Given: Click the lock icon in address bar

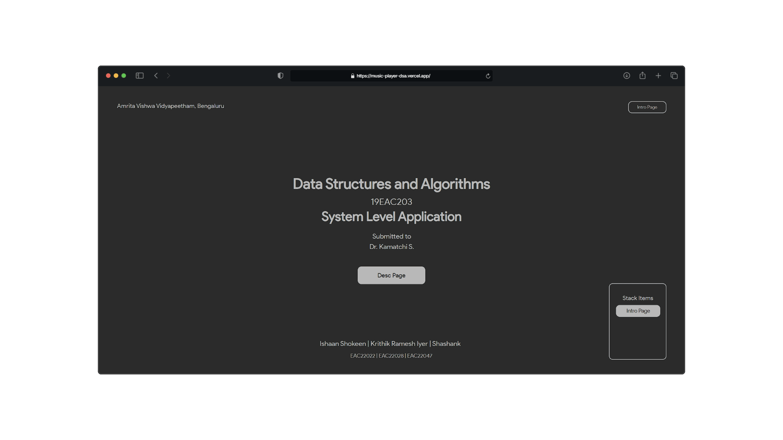Looking at the screenshot, I should coord(352,76).
